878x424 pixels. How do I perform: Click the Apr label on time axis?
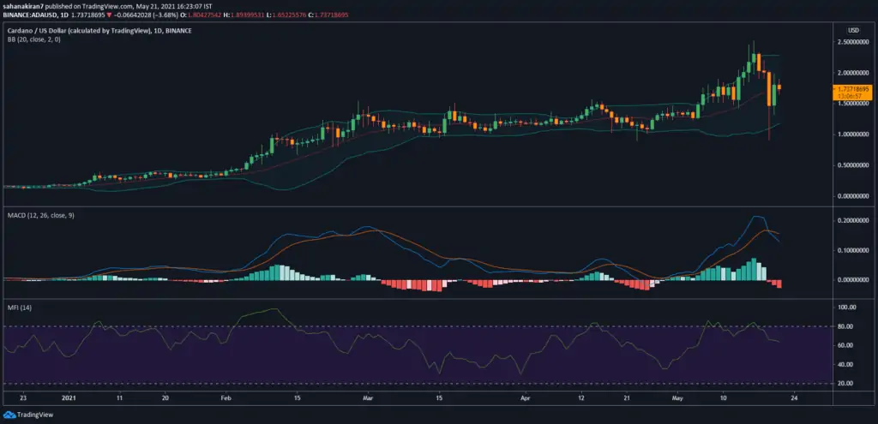[526, 398]
